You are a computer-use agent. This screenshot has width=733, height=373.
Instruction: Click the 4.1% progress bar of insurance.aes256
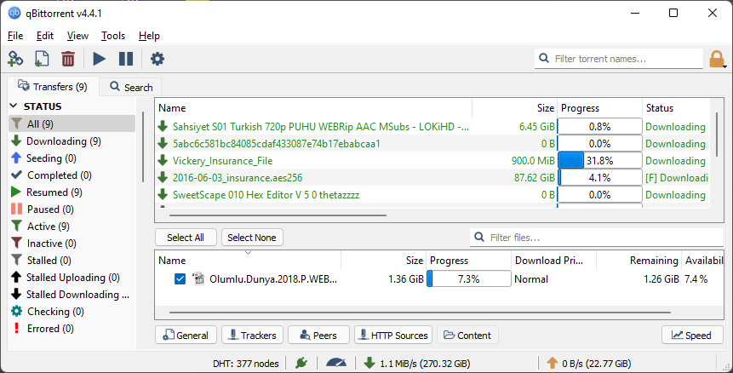click(x=600, y=178)
